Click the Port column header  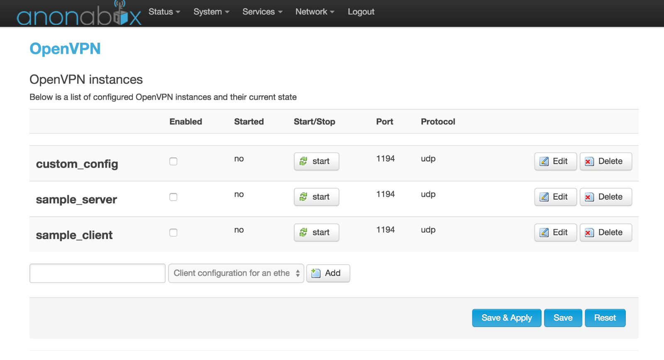[385, 122]
